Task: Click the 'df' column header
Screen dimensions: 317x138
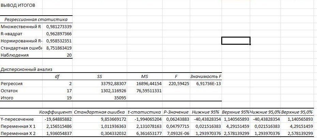Action: 57,76
